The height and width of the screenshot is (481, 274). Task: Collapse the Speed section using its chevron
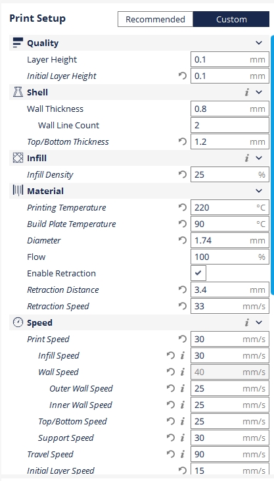(x=259, y=322)
